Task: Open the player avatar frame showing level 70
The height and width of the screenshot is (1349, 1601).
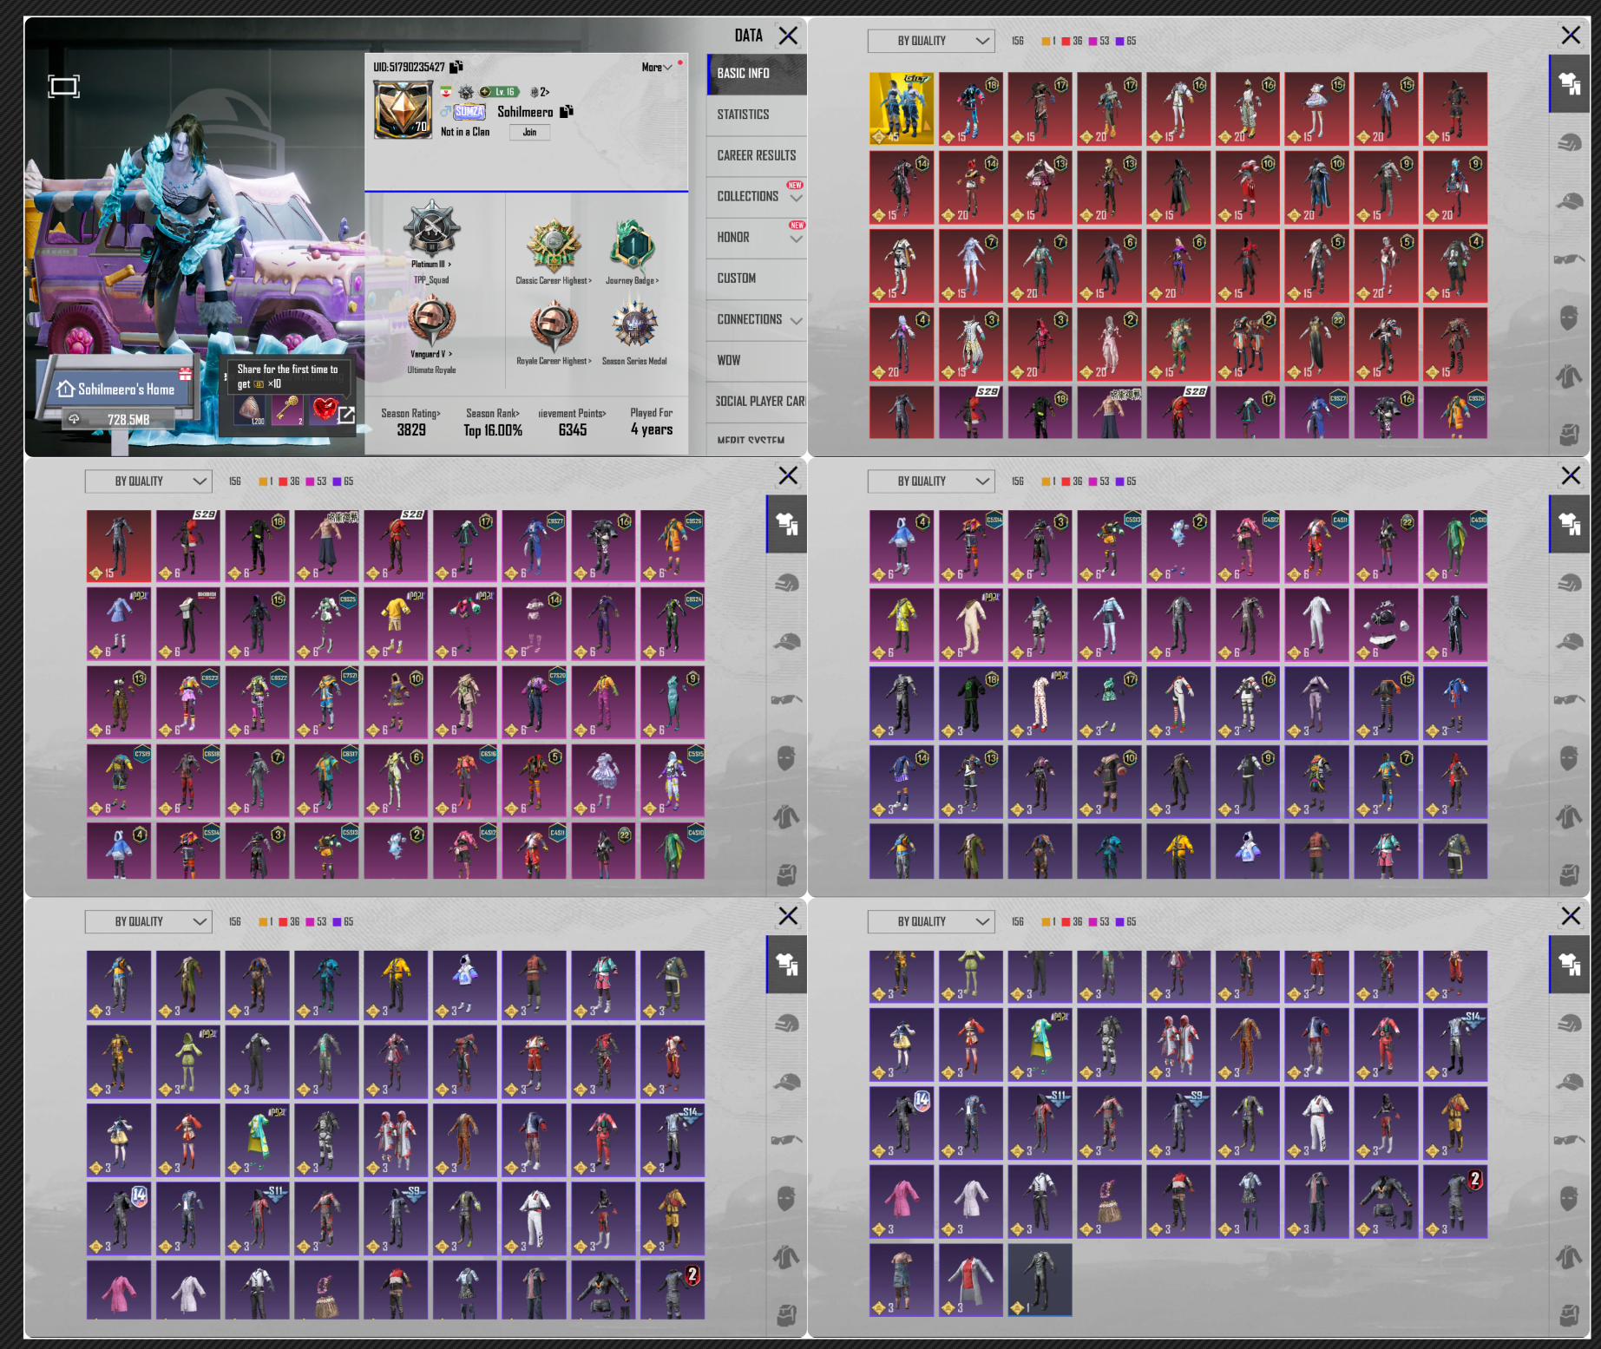Action: pyautogui.click(x=403, y=109)
